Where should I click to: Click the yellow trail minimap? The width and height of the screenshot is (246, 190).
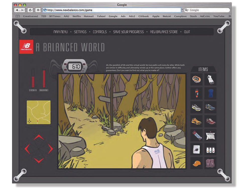(x=39, y=112)
